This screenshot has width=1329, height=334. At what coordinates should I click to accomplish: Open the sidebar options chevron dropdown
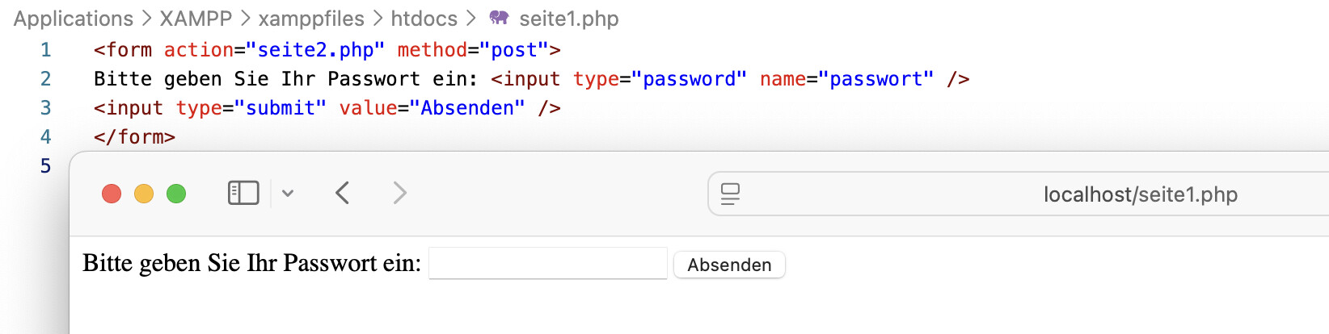pos(288,194)
